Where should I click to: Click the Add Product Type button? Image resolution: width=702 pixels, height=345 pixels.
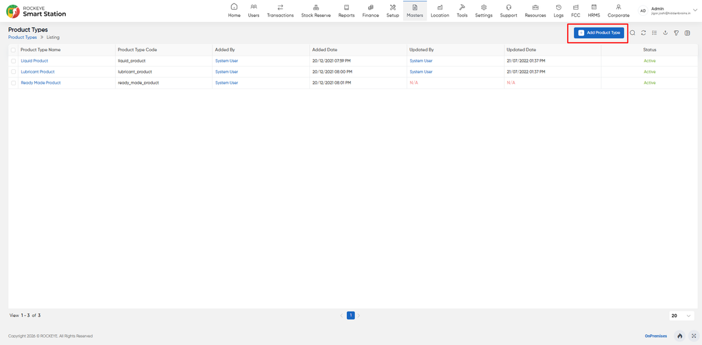(x=598, y=33)
